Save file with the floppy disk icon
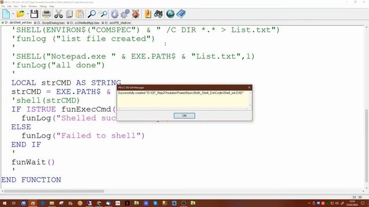 (x=35, y=14)
